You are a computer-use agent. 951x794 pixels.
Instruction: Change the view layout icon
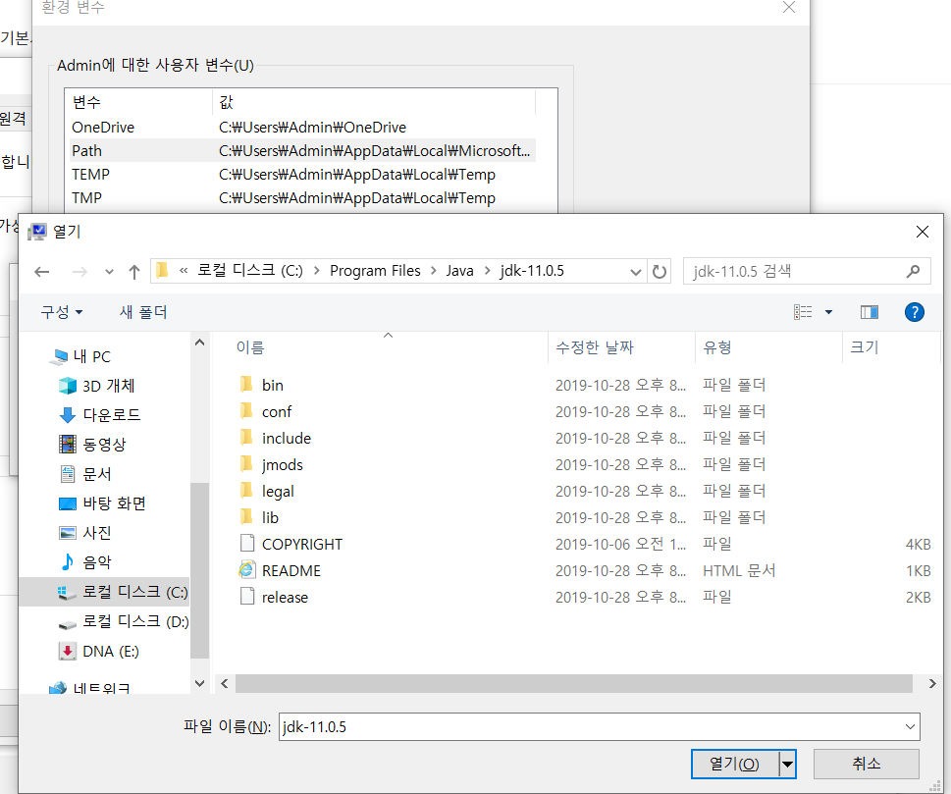tap(803, 312)
